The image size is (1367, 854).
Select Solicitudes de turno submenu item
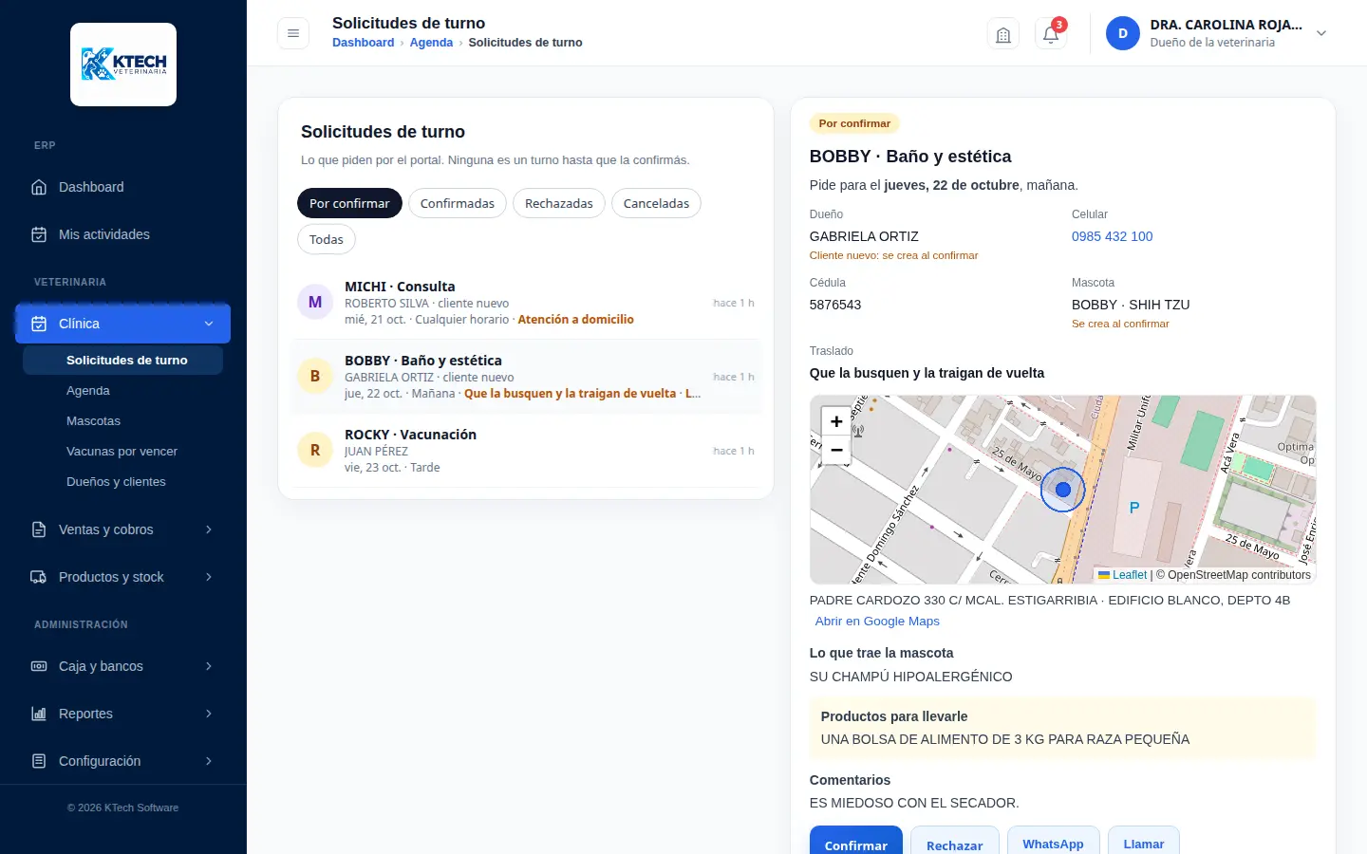(123, 360)
